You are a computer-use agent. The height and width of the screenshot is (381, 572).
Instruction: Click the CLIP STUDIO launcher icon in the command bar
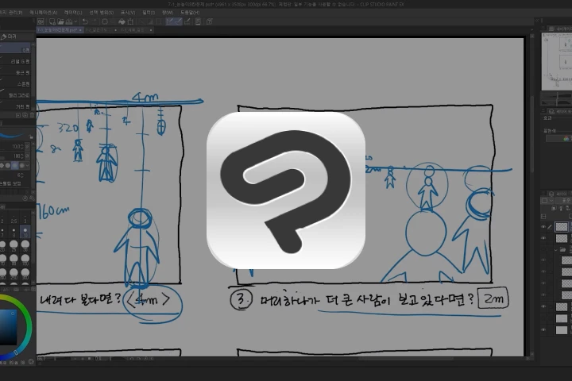tap(41, 22)
